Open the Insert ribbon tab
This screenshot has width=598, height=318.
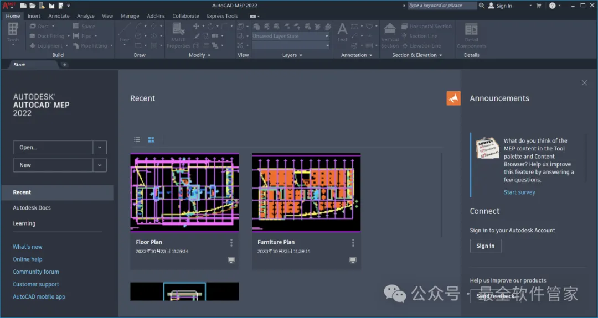click(34, 16)
